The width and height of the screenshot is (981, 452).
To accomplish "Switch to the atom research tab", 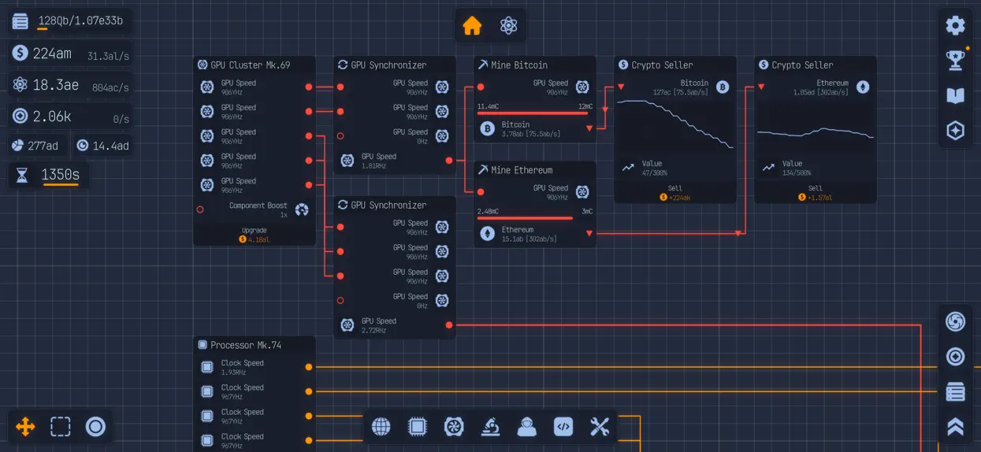I will 508,26.
